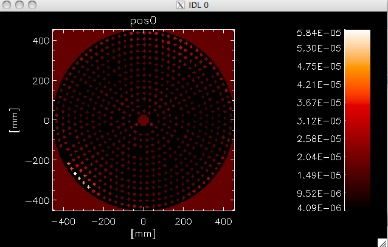The image size is (388, 247).
Task: Click the -400 tick label on the x-axis
Action: point(63,222)
